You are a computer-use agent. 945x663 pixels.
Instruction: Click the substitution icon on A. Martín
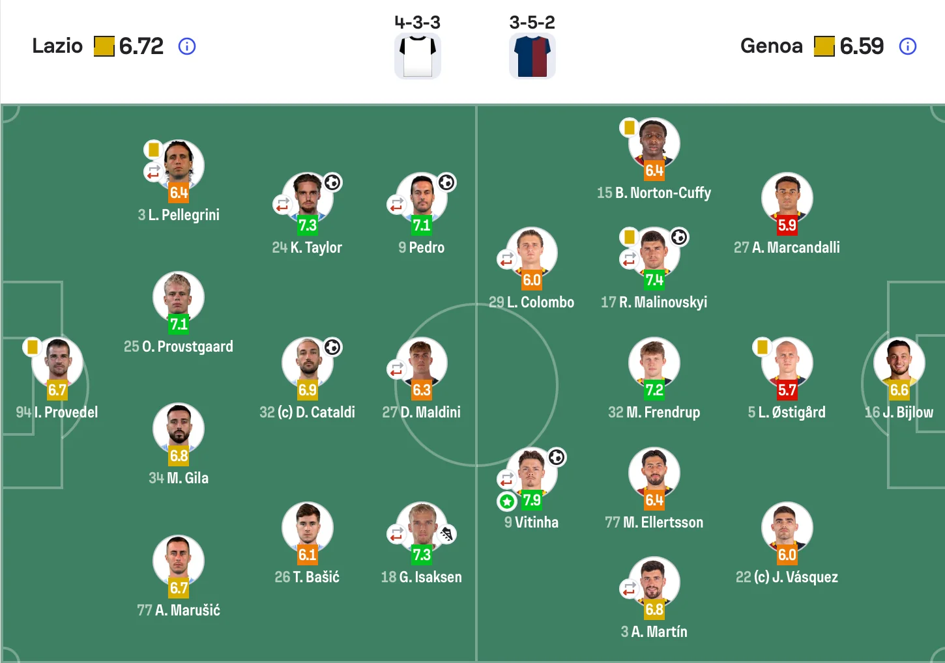(x=629, y=589)
